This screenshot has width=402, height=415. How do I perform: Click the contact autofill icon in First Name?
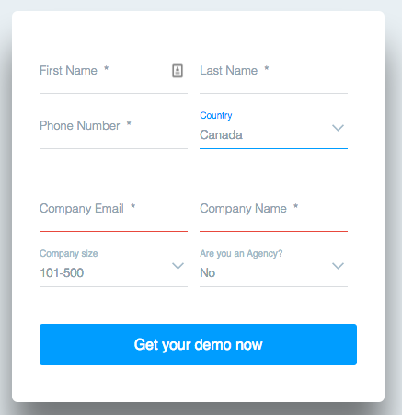pyautogui.click(x=178, y=71)
